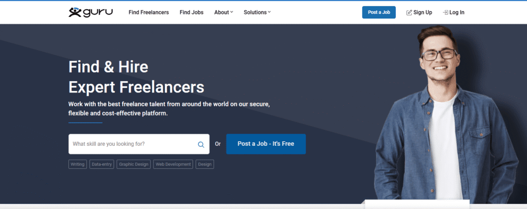Click the pencil icon beside Sign Up

pyautogui.click(x=409, y=12)
